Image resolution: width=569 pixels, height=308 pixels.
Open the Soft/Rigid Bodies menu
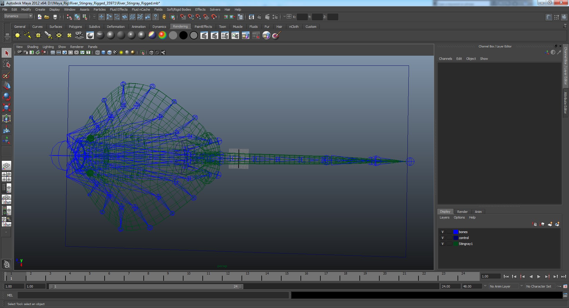(179, 9)
